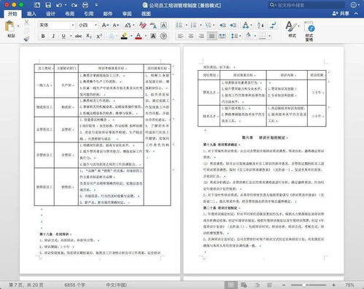Screen dimensions: 364x289
Task: Open the bullet list dropdown arrow
Action: coord(186,25)
